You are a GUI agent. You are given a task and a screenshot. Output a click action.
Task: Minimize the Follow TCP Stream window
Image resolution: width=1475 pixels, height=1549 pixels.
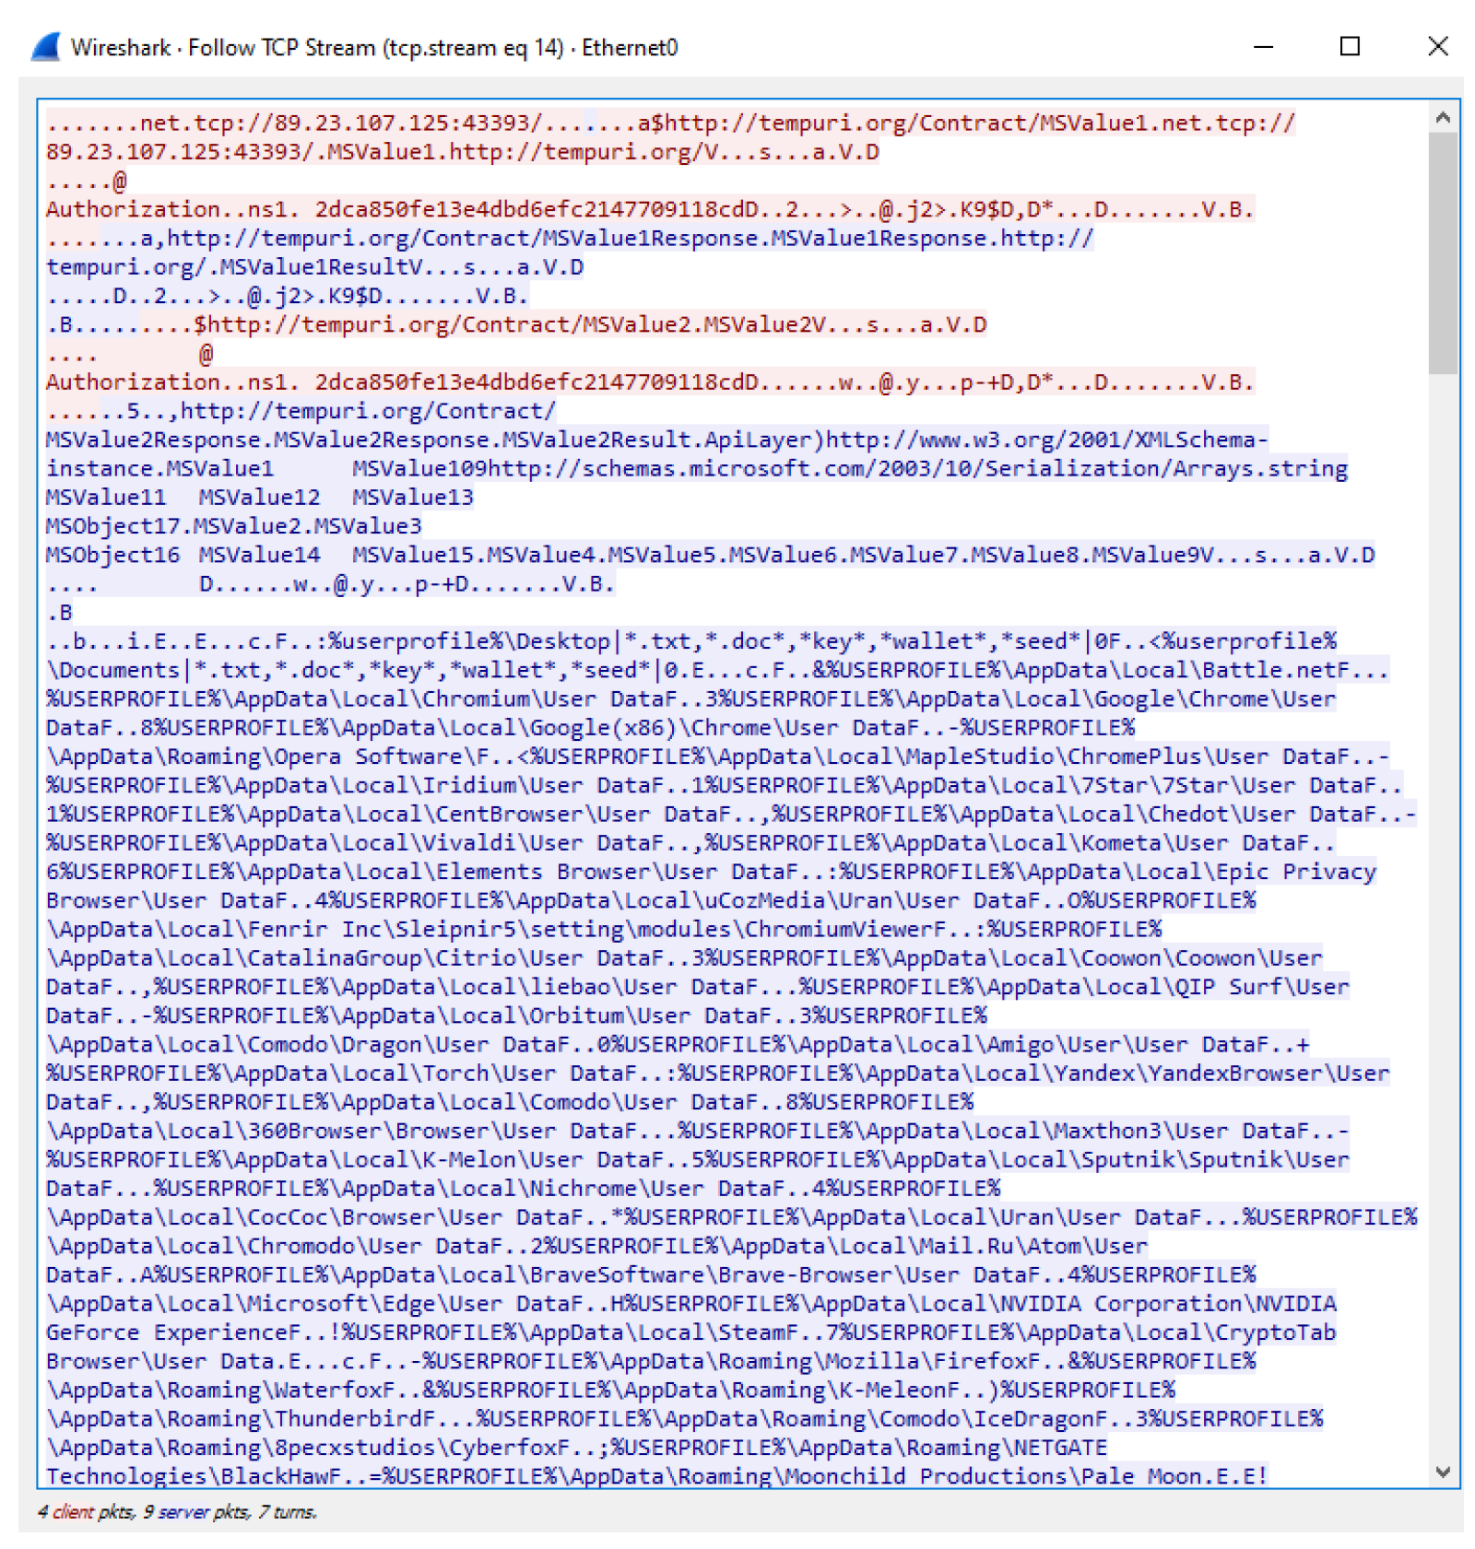1262,47
